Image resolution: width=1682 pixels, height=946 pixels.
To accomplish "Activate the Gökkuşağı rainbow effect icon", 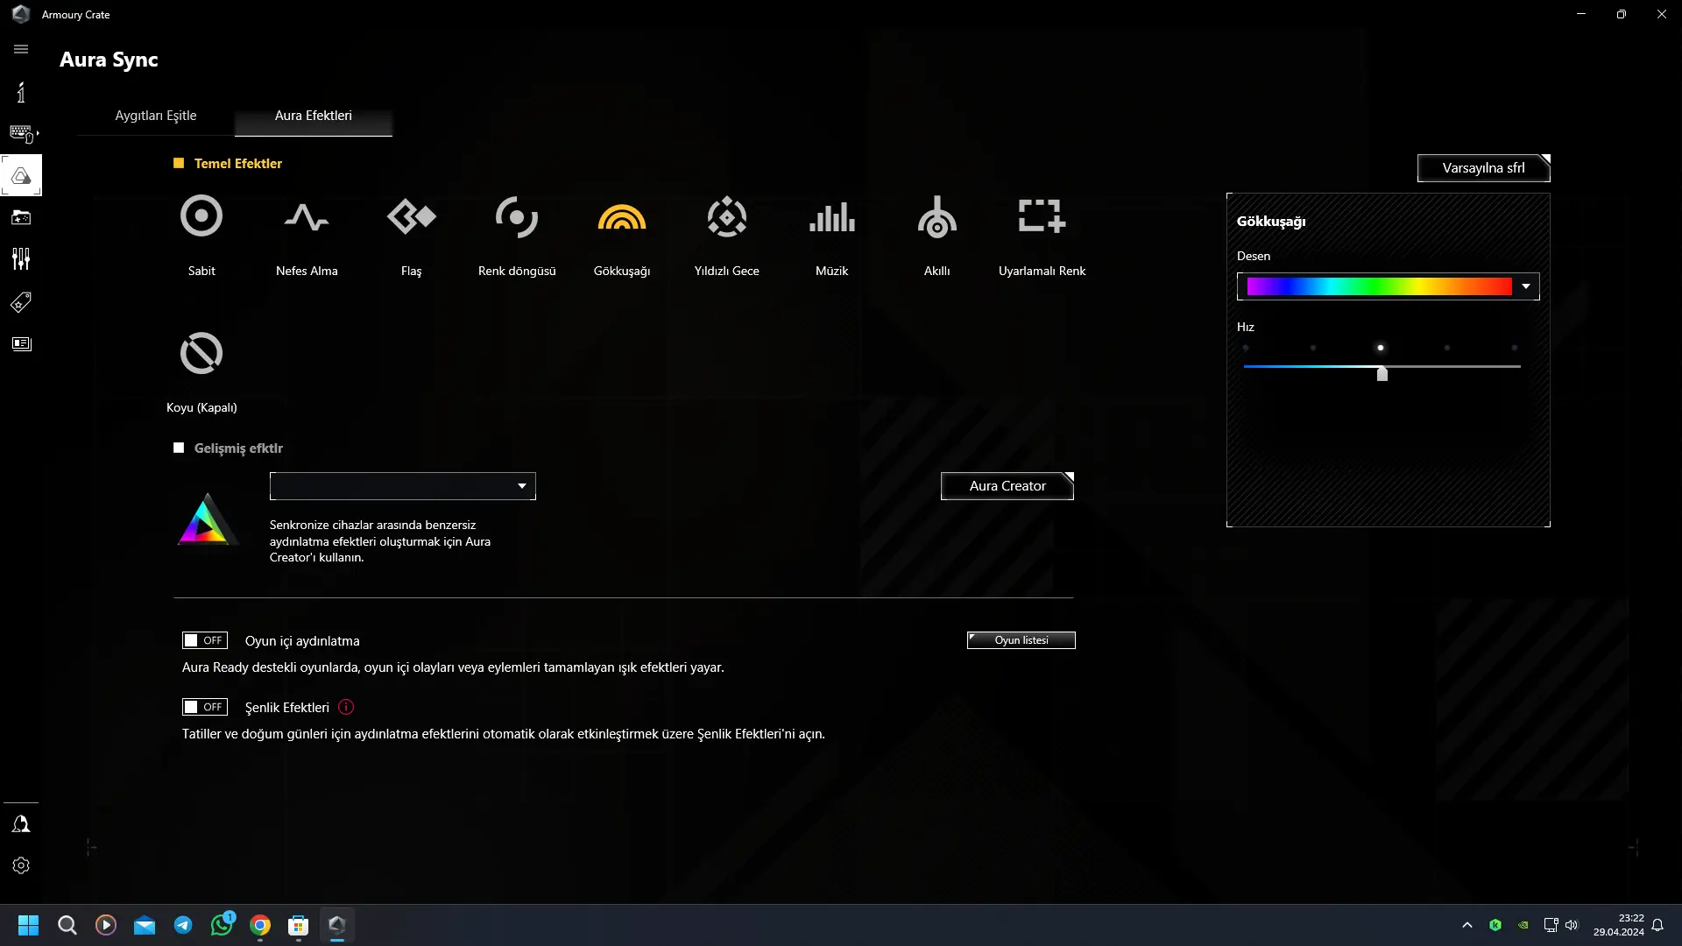I will [622, 216].
